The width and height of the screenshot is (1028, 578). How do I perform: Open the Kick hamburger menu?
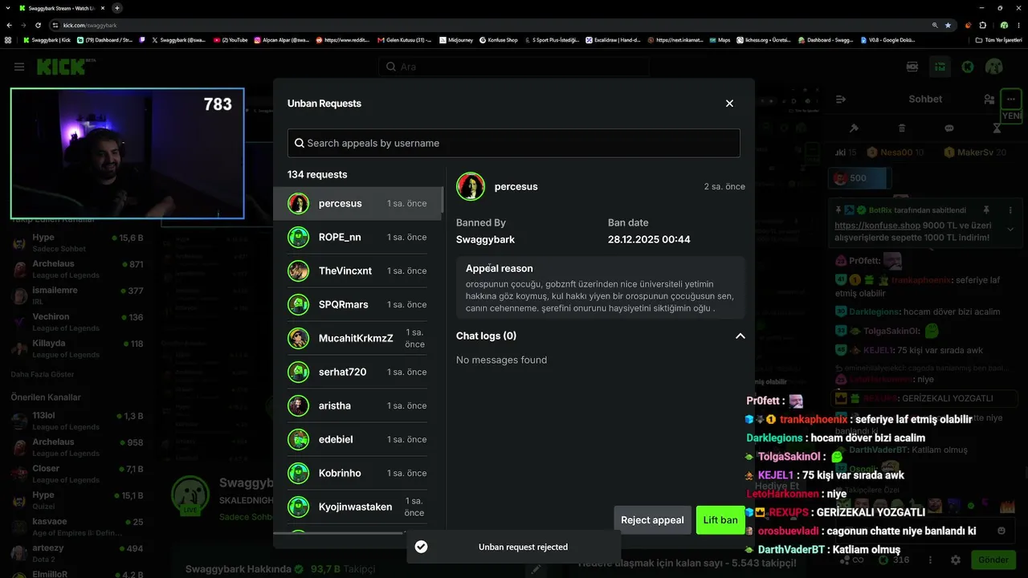coord(19,67)
